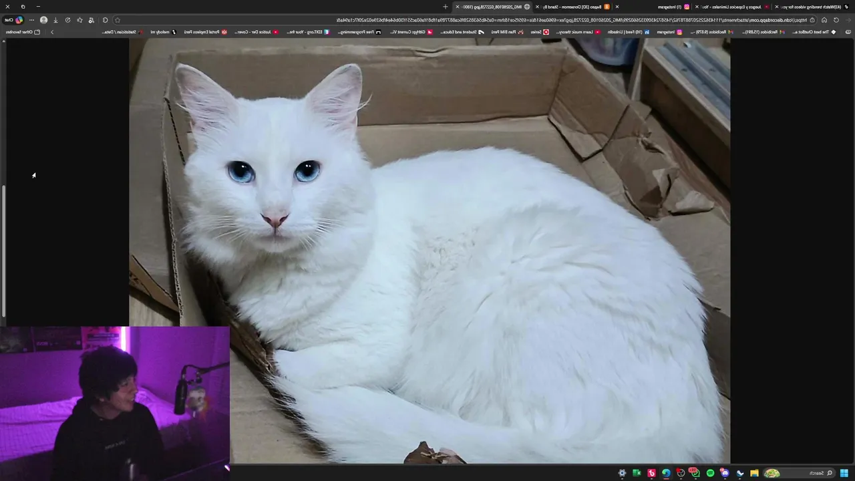The image size is (855, 481).
Task: Open Settings gear from the taskbar
Action: point(622,473)
